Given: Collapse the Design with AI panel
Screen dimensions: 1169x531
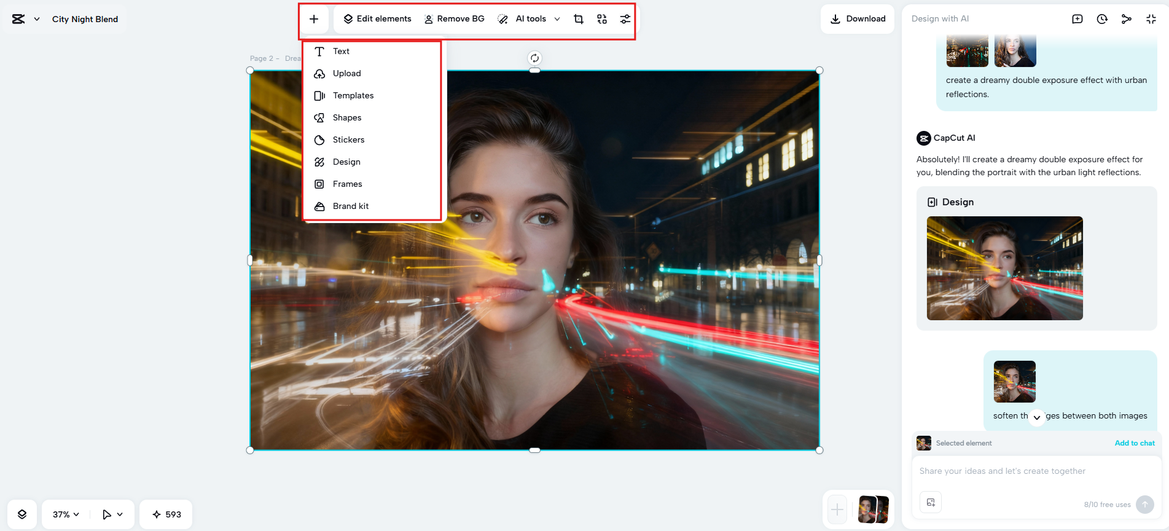Looking at the screenshot, I should pyautogui.click(x=1151, y=19).
